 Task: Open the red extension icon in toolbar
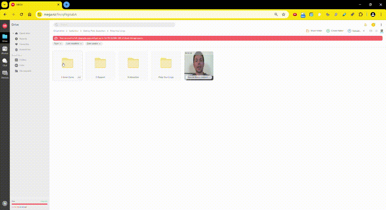295,14
